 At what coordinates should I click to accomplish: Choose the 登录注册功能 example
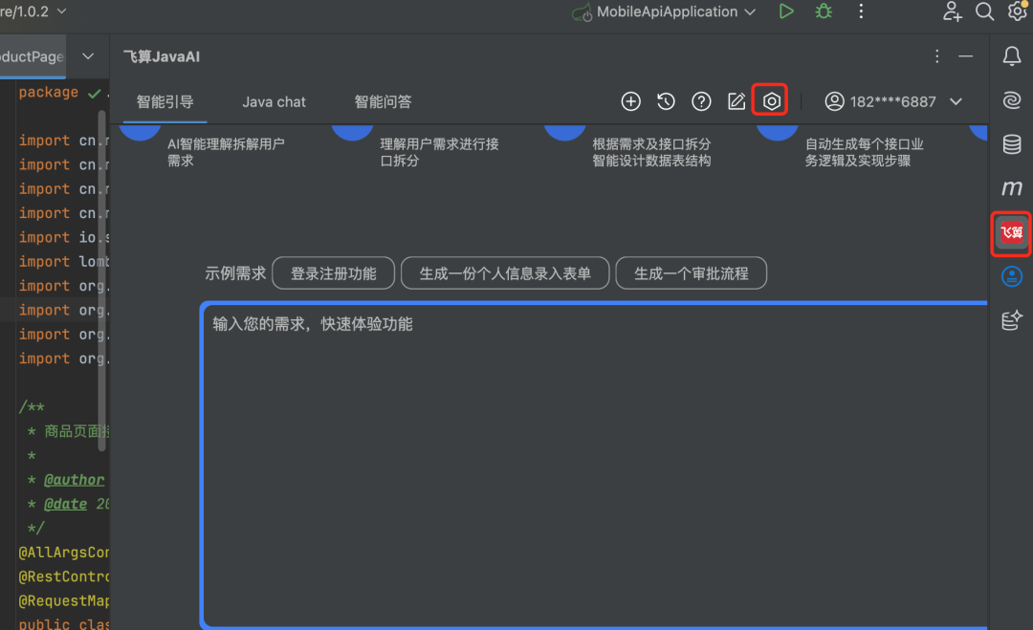[x=334, y=273]
